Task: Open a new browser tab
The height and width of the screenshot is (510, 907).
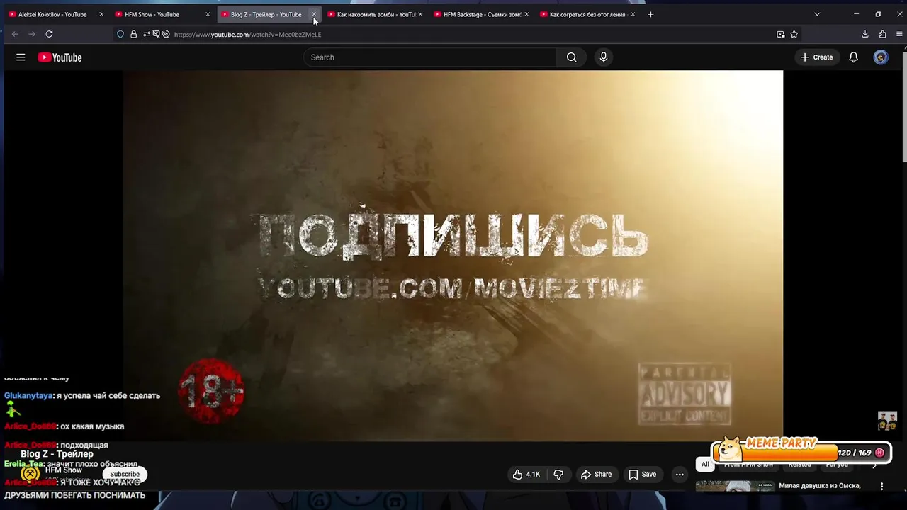Action: tap(650, 14)
